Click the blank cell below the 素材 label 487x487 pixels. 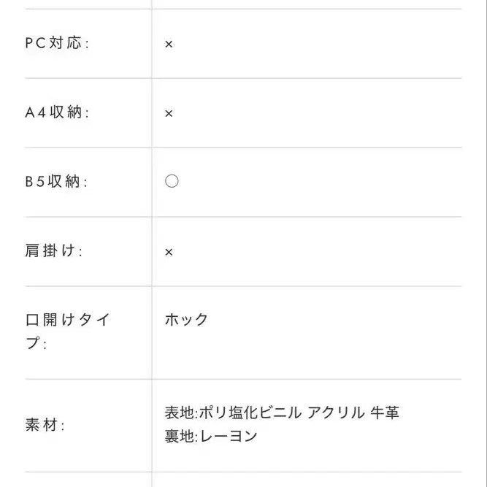pos(88,480)
